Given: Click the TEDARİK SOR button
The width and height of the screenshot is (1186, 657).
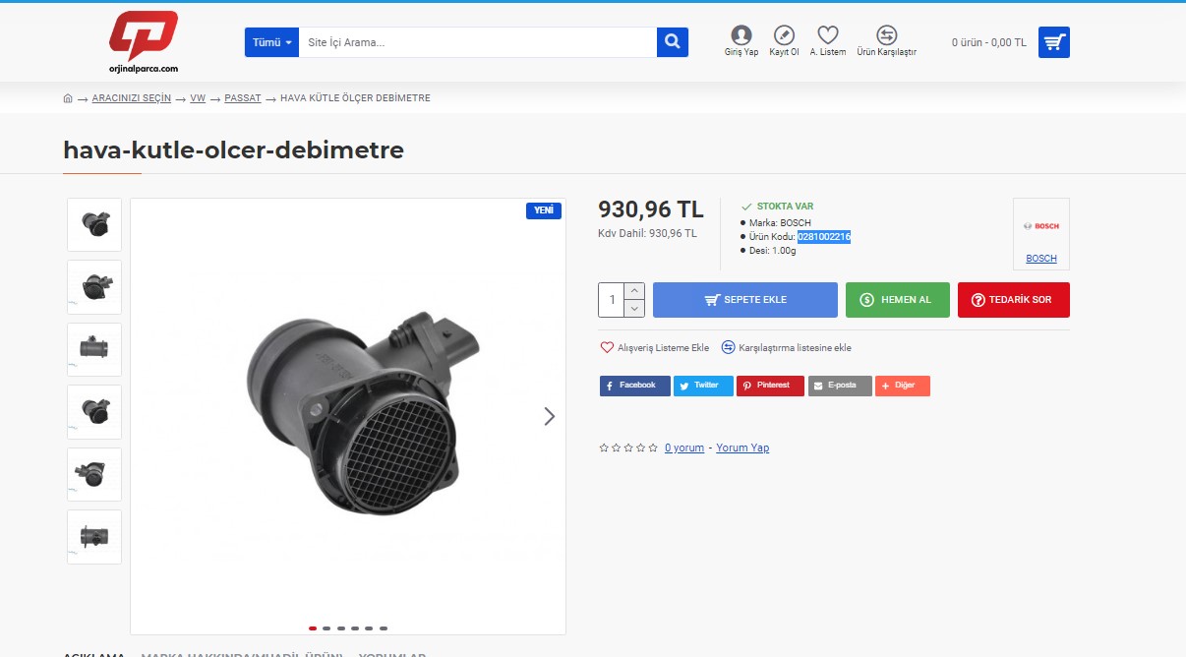Looking at the screenshot, I should (1013, 300).
